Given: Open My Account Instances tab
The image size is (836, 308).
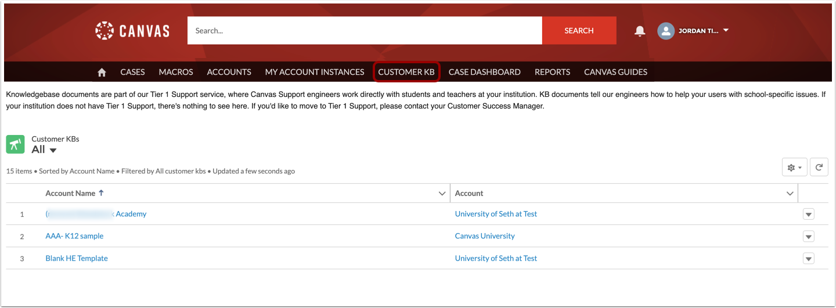Looking at the screenshot, I should point(315,72).
